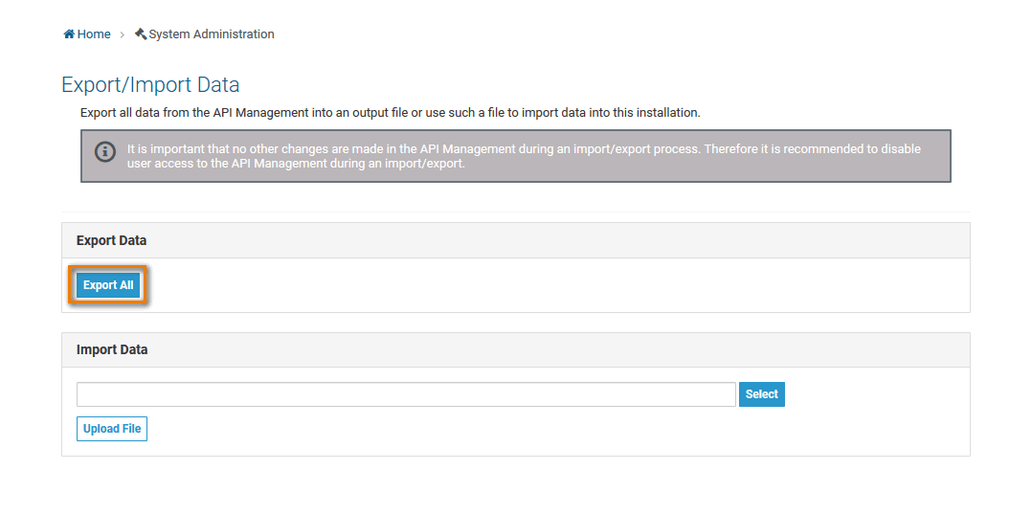Click the Import Data panel header

coord(515,349)
